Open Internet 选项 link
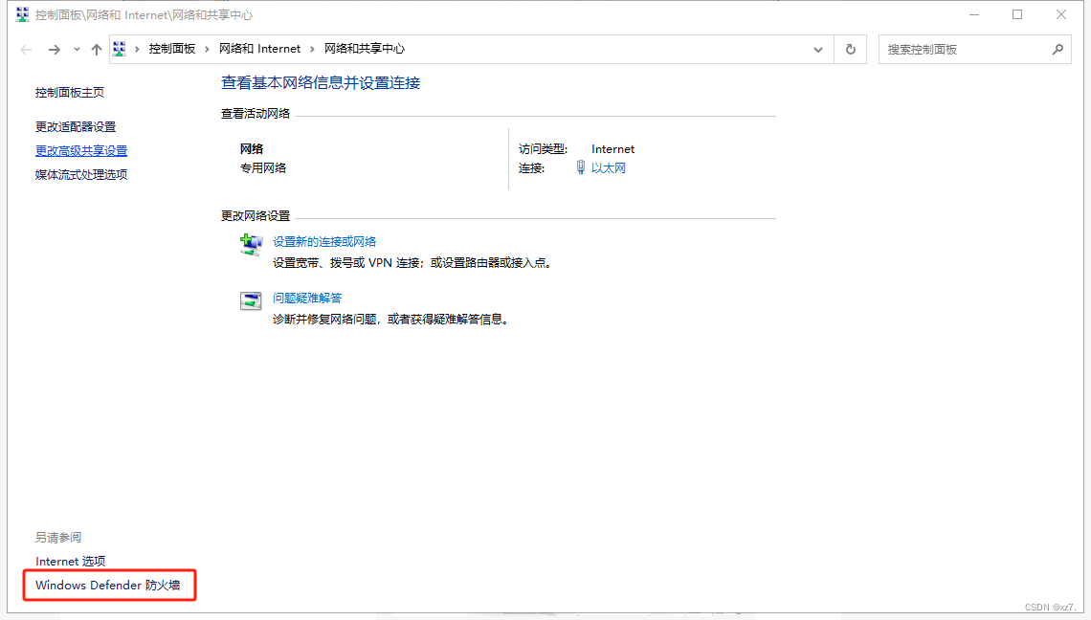Screen dimensions: 1091x620 tap(70, 562)
